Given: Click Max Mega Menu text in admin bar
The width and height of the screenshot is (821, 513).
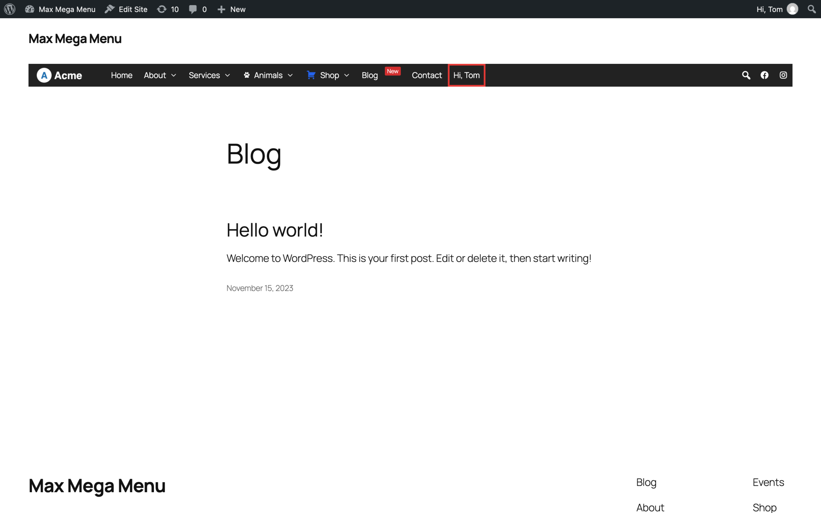Looking at the screenshot, I should pyautogui.click(x=67, y=10).
